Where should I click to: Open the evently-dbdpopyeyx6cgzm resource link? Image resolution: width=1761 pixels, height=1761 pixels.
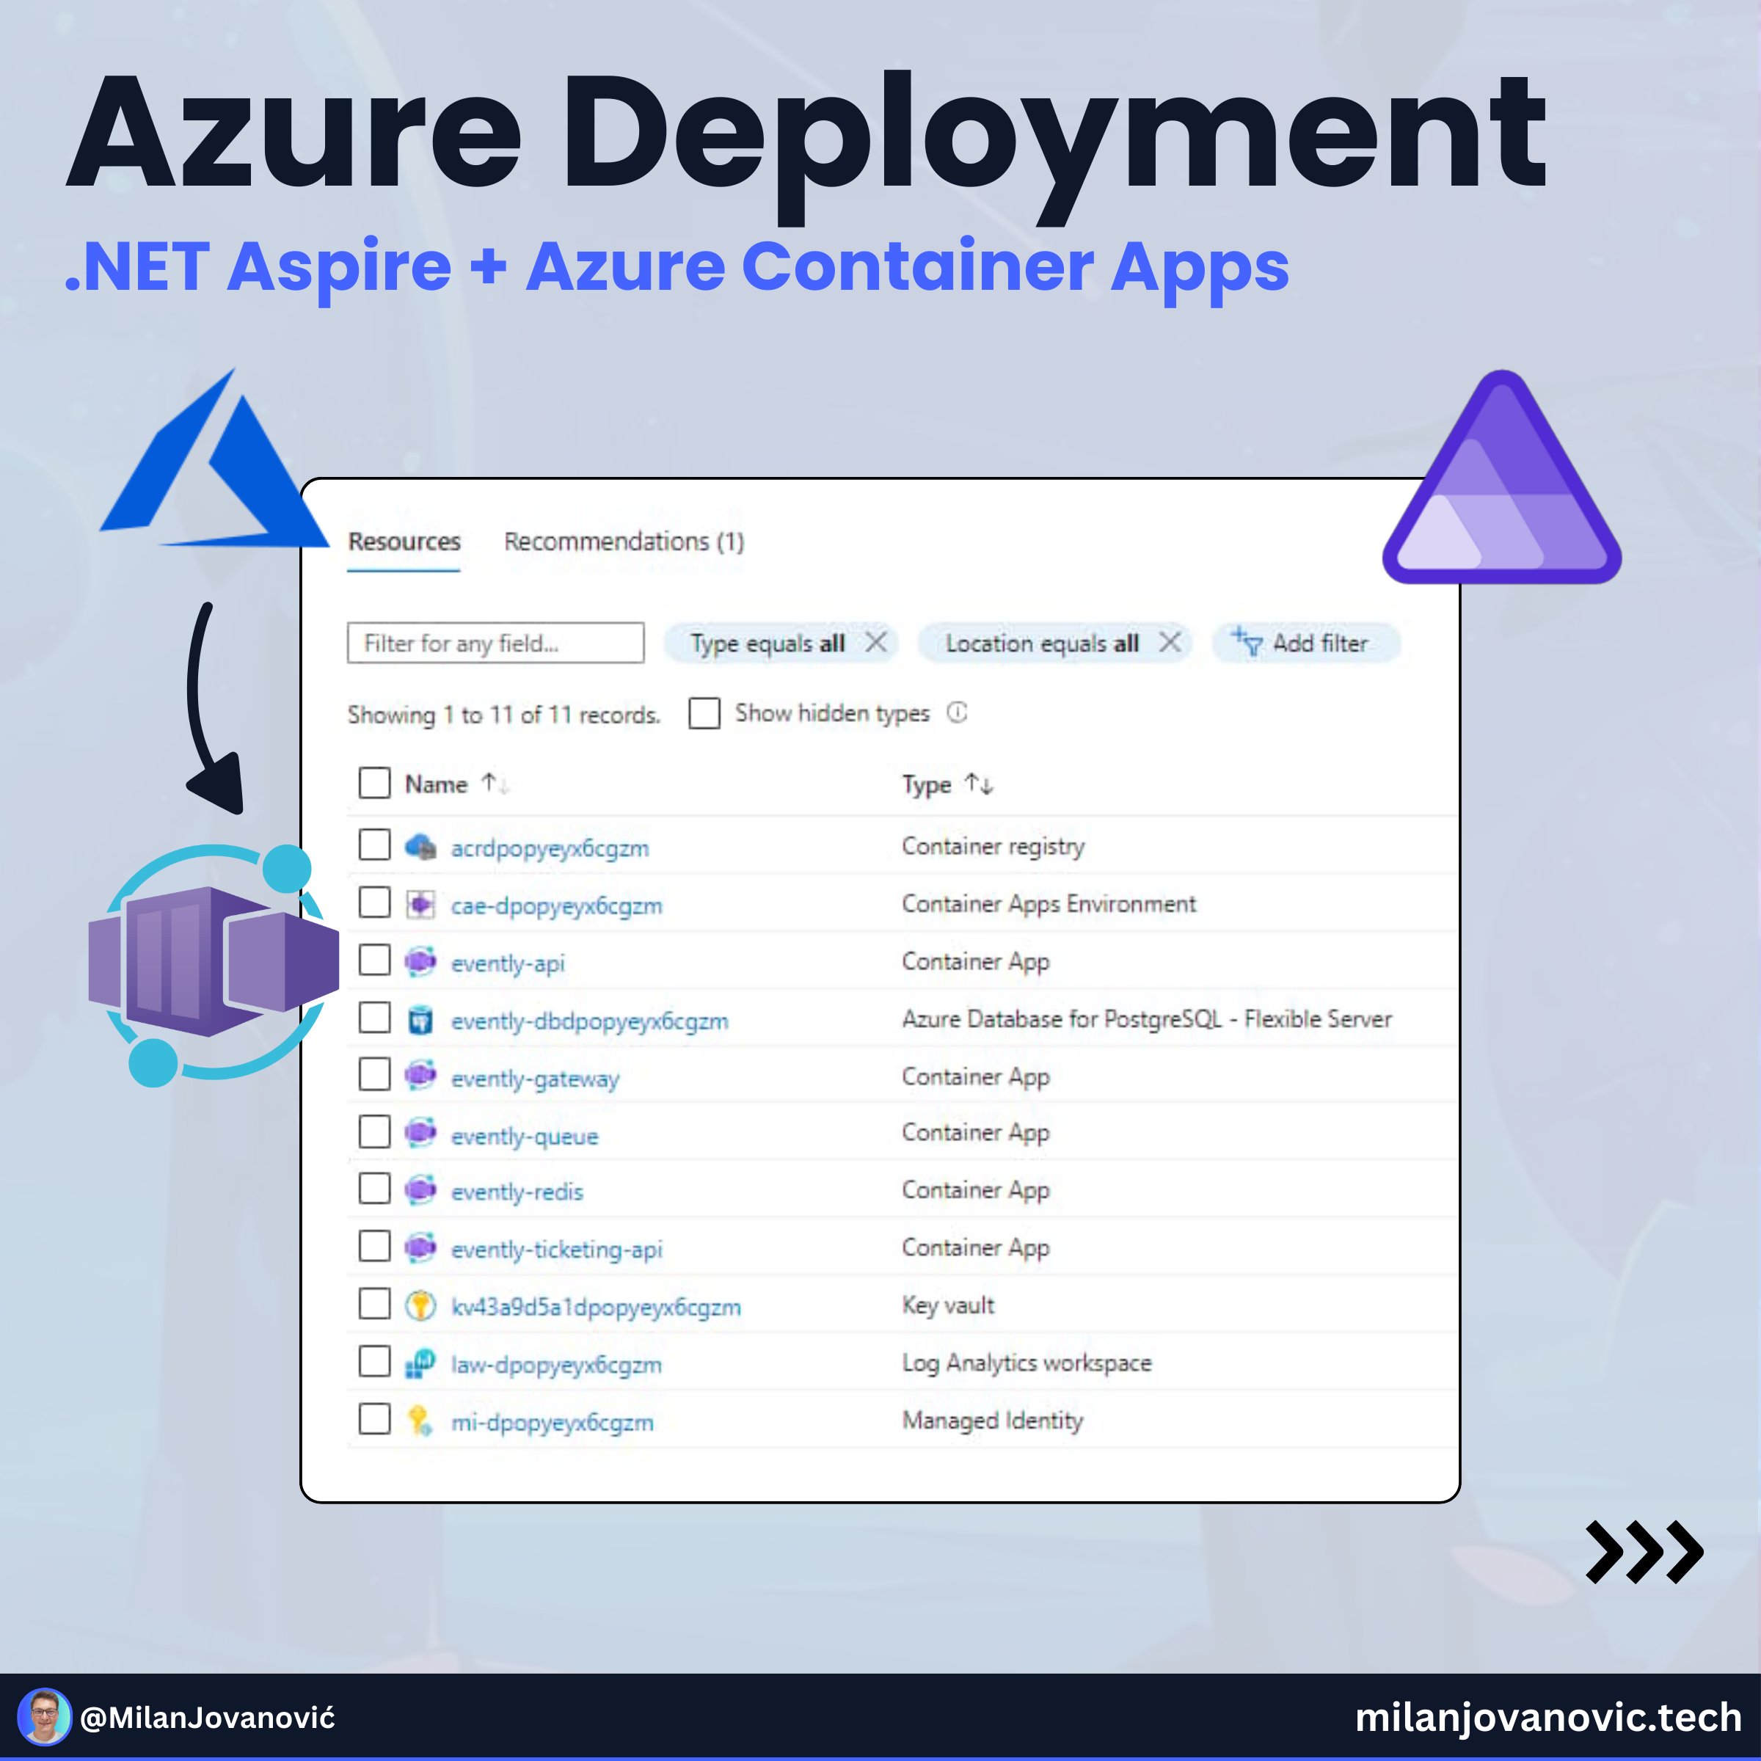(590, 1021)
